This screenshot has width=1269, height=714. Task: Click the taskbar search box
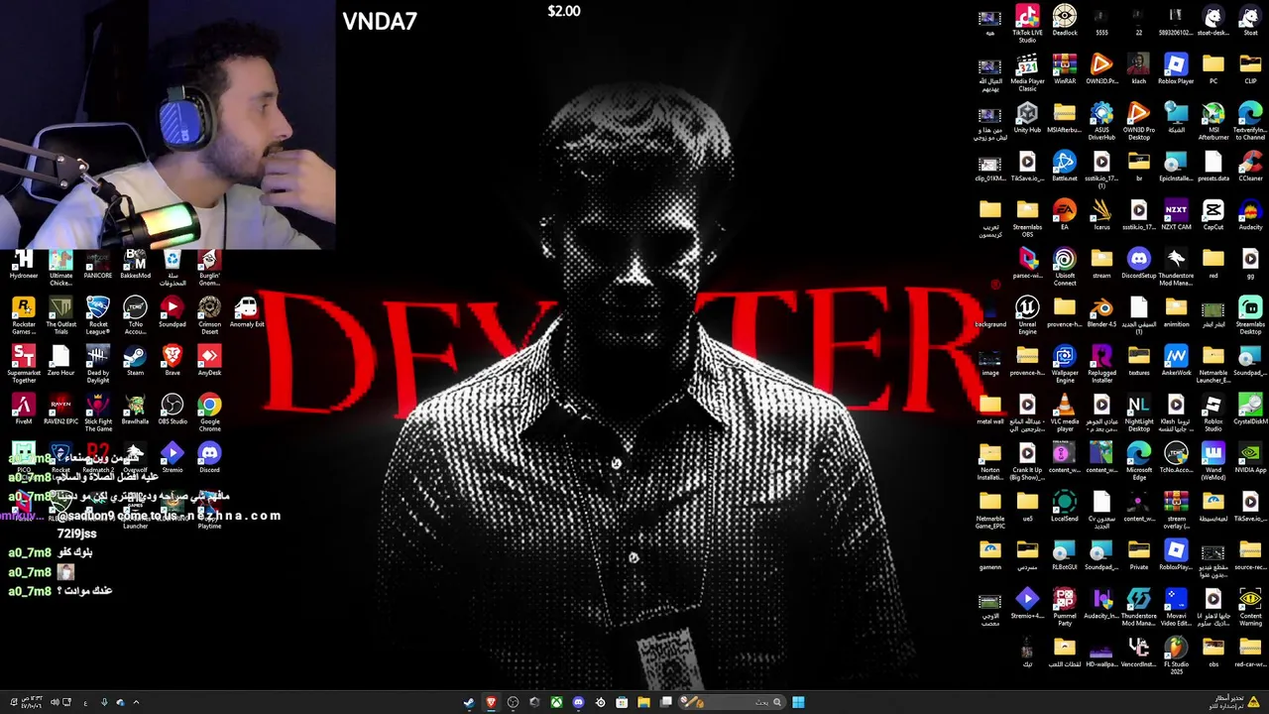[734, 702]
